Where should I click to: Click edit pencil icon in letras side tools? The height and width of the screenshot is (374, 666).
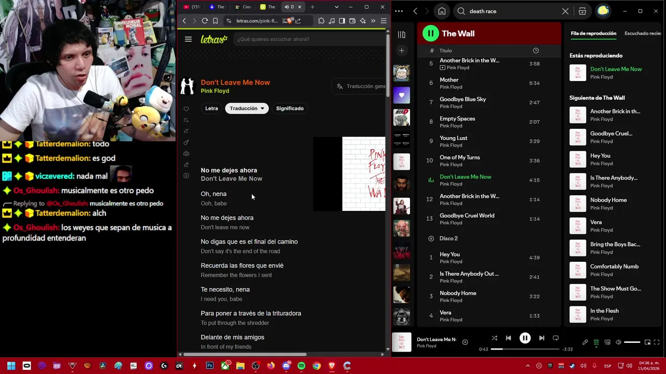(x=186, y=165)
